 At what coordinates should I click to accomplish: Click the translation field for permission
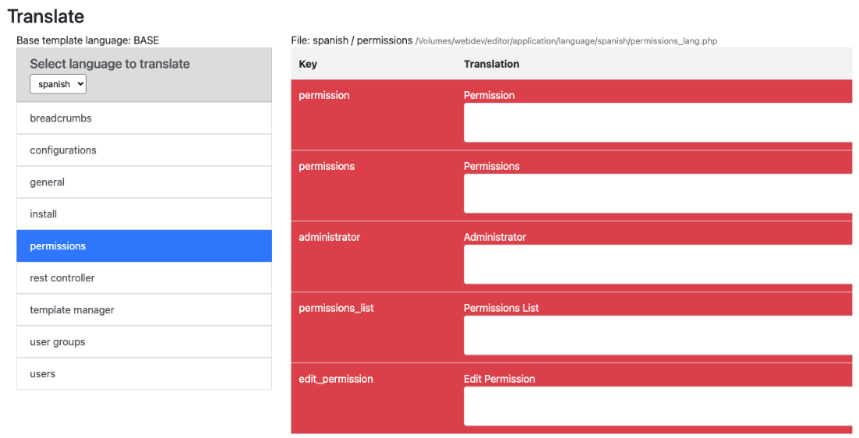pyautogui.click(x=657, y=123)
